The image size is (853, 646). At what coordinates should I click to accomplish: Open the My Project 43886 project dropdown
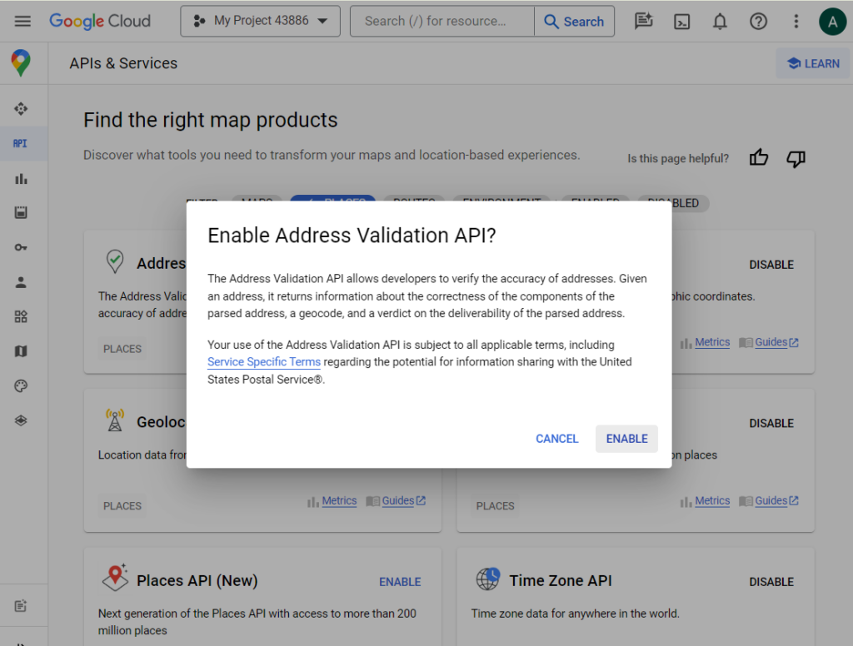pos(259,21)
